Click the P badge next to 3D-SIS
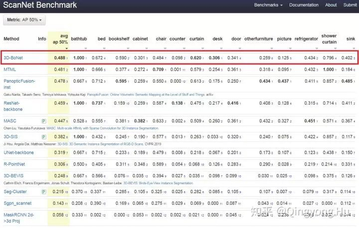 pyautogui.click(x=44, y=137)
